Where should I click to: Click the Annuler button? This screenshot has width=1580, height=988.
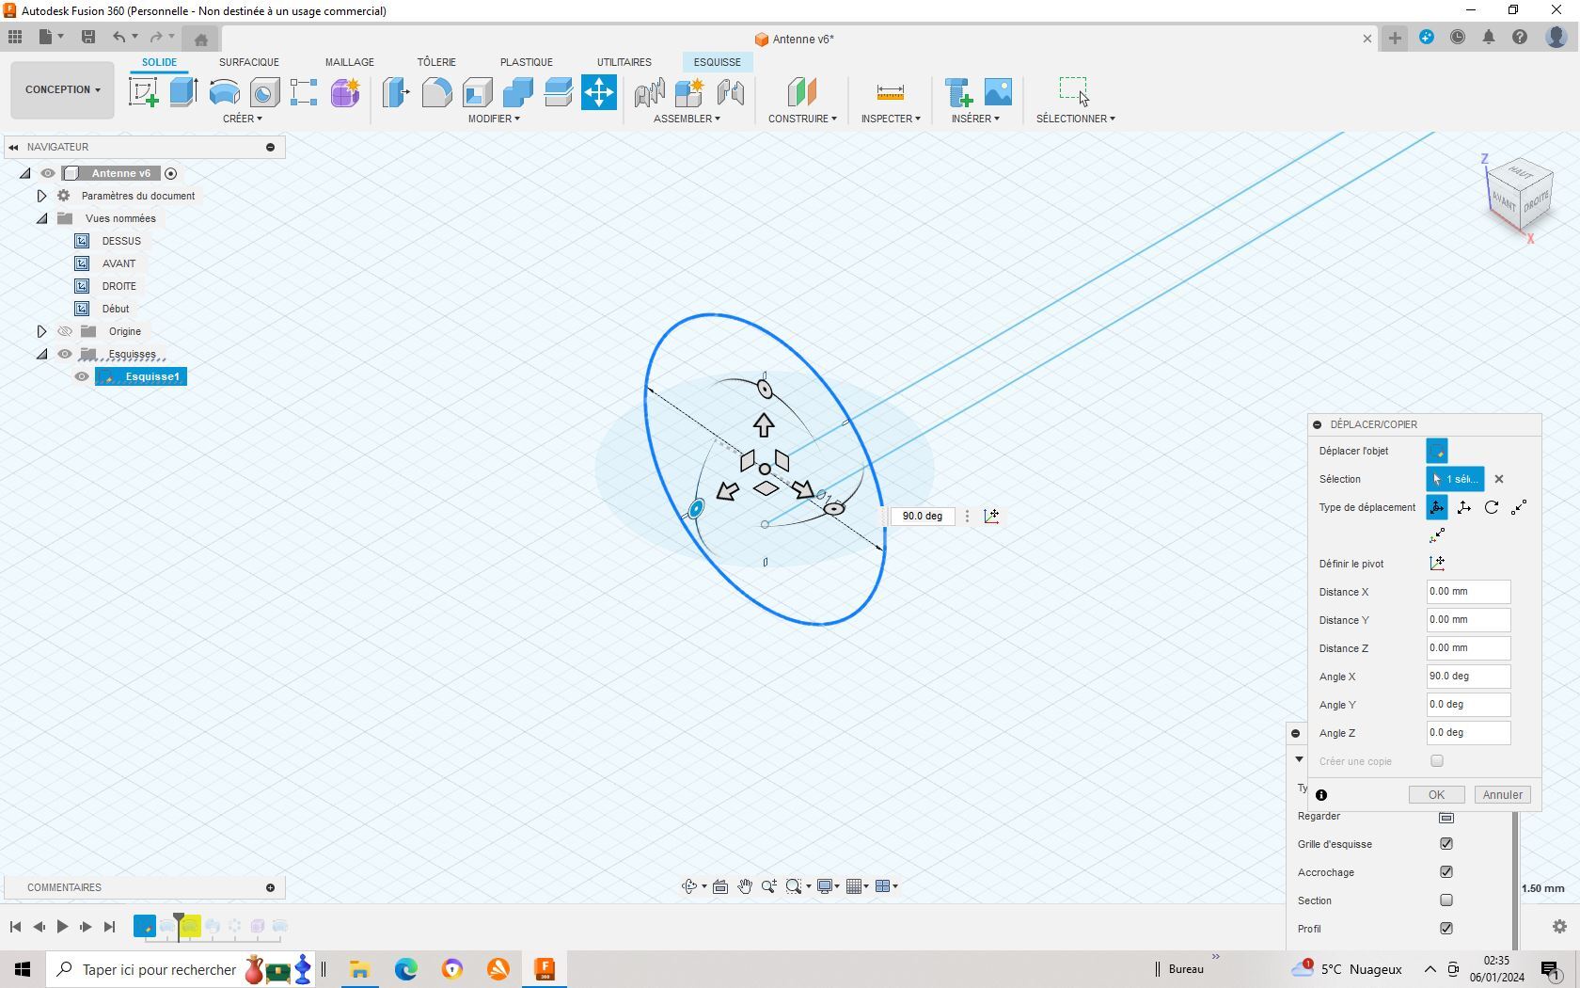1502,795
